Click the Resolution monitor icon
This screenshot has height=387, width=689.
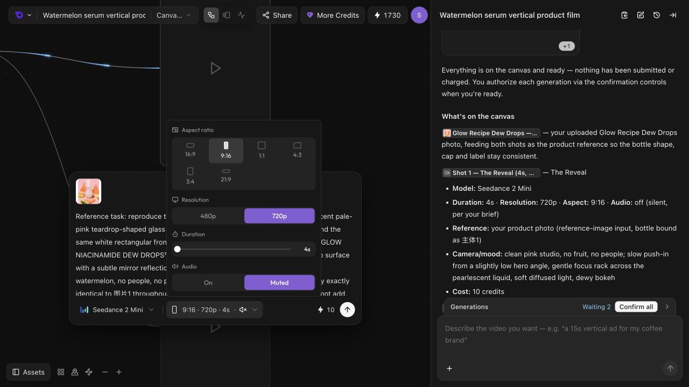tap(175, 200)
